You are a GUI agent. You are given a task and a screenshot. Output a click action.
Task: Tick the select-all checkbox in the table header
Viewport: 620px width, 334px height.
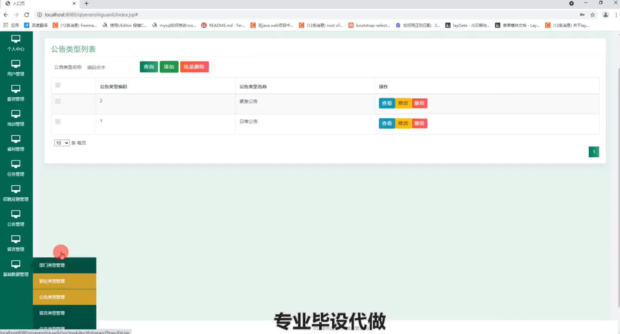(x=58, y=85)
